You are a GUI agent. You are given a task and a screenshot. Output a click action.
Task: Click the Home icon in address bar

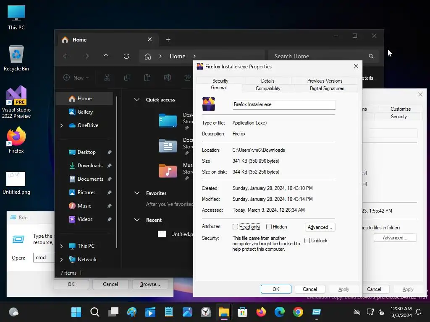pos(148,57)
